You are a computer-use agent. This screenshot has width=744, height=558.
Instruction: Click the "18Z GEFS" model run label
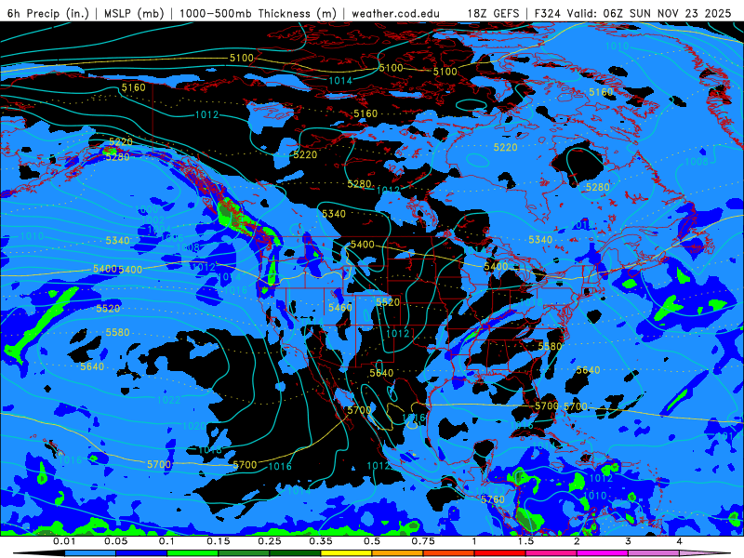pos(494,13)
